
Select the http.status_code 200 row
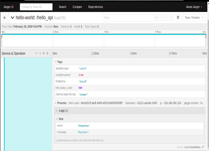point(130,88)
